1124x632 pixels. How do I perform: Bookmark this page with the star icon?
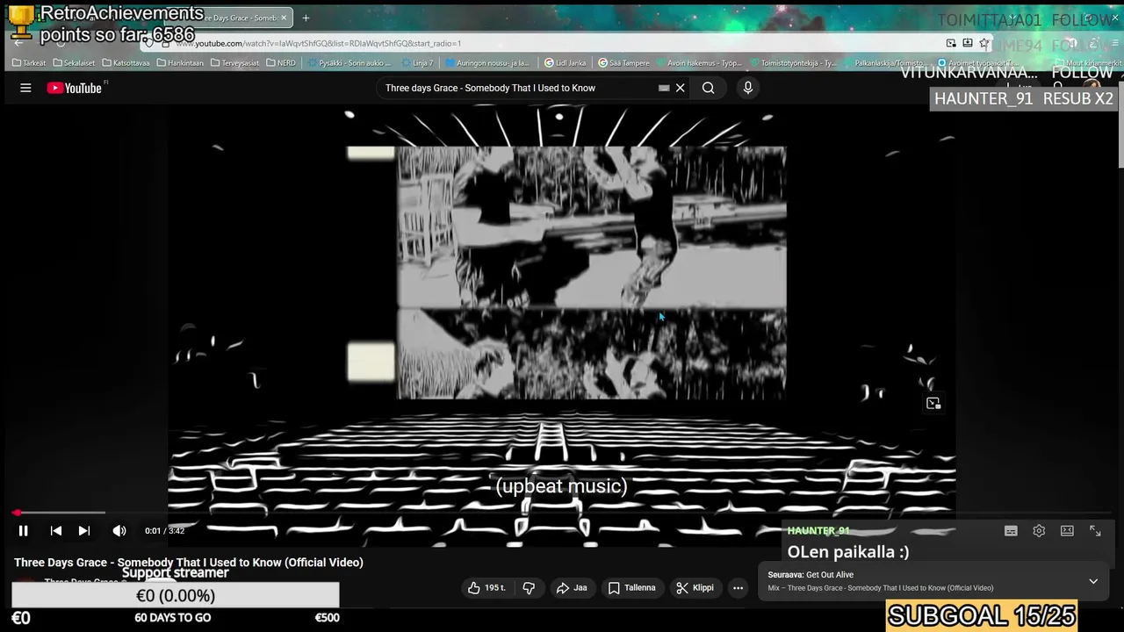tap(984, 43)
